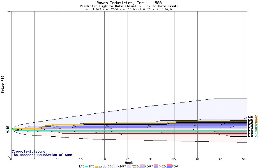Click the week 25 tick label
This screenshot has height=168, width=258.
click(x=128, y=159)
